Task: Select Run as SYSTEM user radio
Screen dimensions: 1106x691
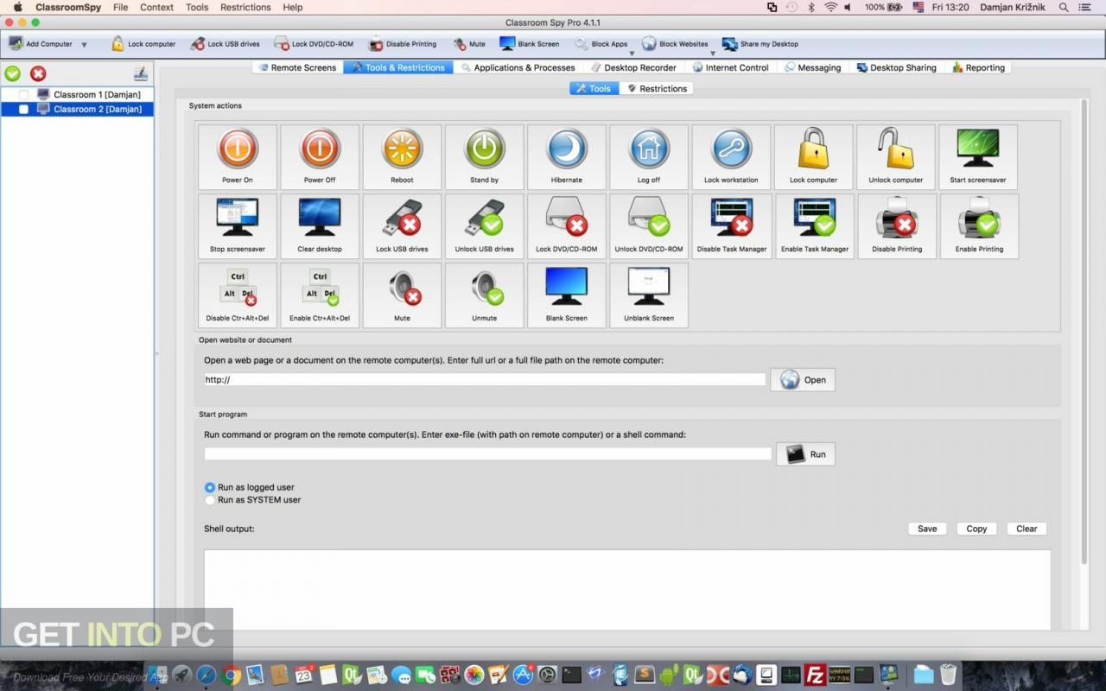Action: [210, 500]
